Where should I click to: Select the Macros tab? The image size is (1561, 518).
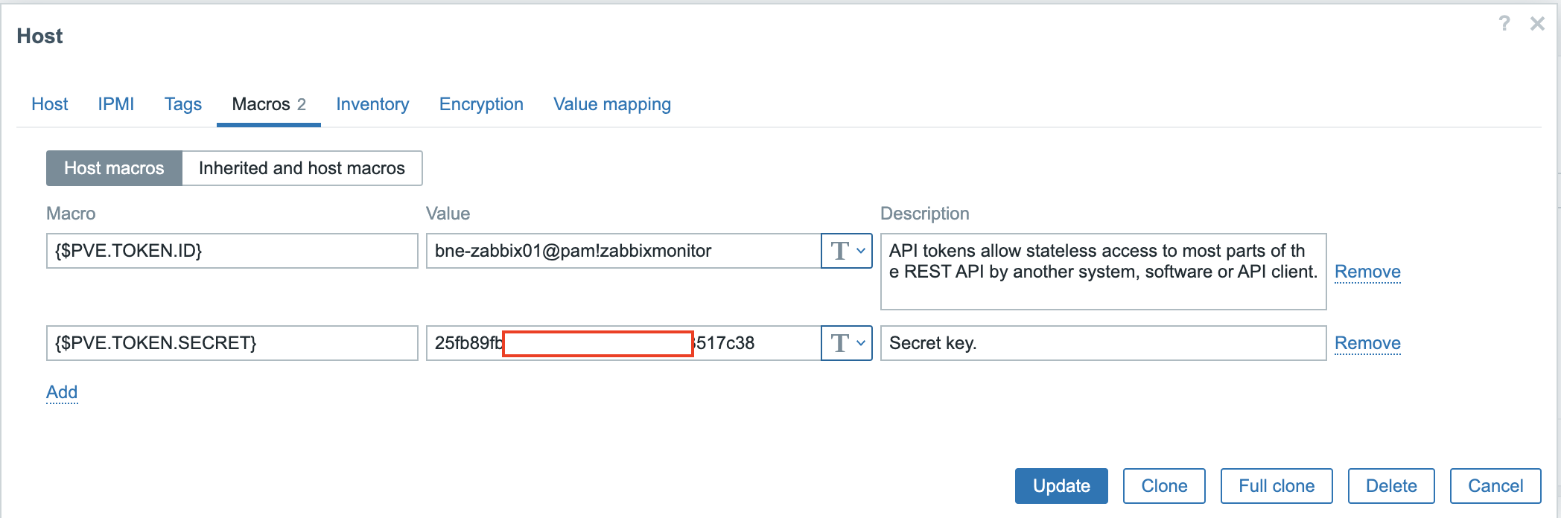(268, 104)
